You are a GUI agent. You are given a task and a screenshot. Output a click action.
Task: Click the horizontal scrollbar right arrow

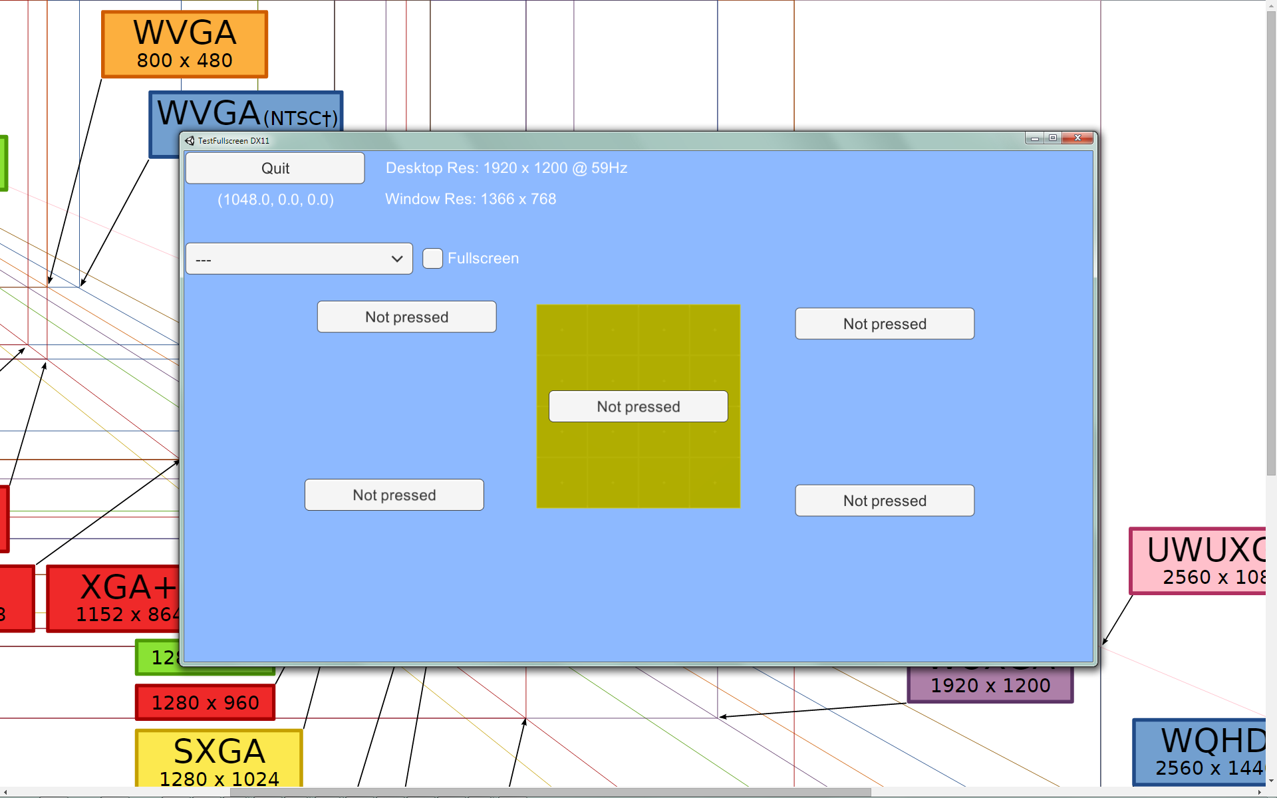[1260, 792]
